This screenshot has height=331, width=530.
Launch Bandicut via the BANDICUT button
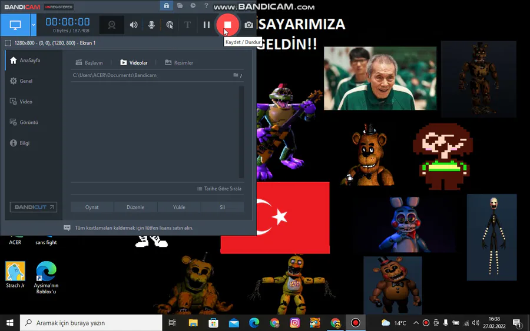[34, 207]
